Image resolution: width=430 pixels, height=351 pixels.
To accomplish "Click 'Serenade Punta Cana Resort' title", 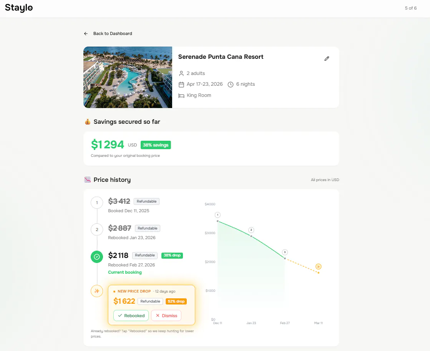I will pyautogui.click(x=221, y=57).
